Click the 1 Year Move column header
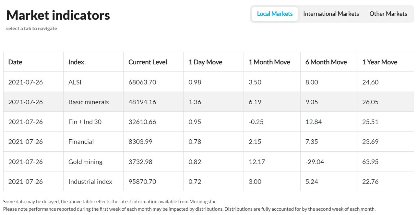This screenshot has width=418, height=215. click(x=386, y=62)
